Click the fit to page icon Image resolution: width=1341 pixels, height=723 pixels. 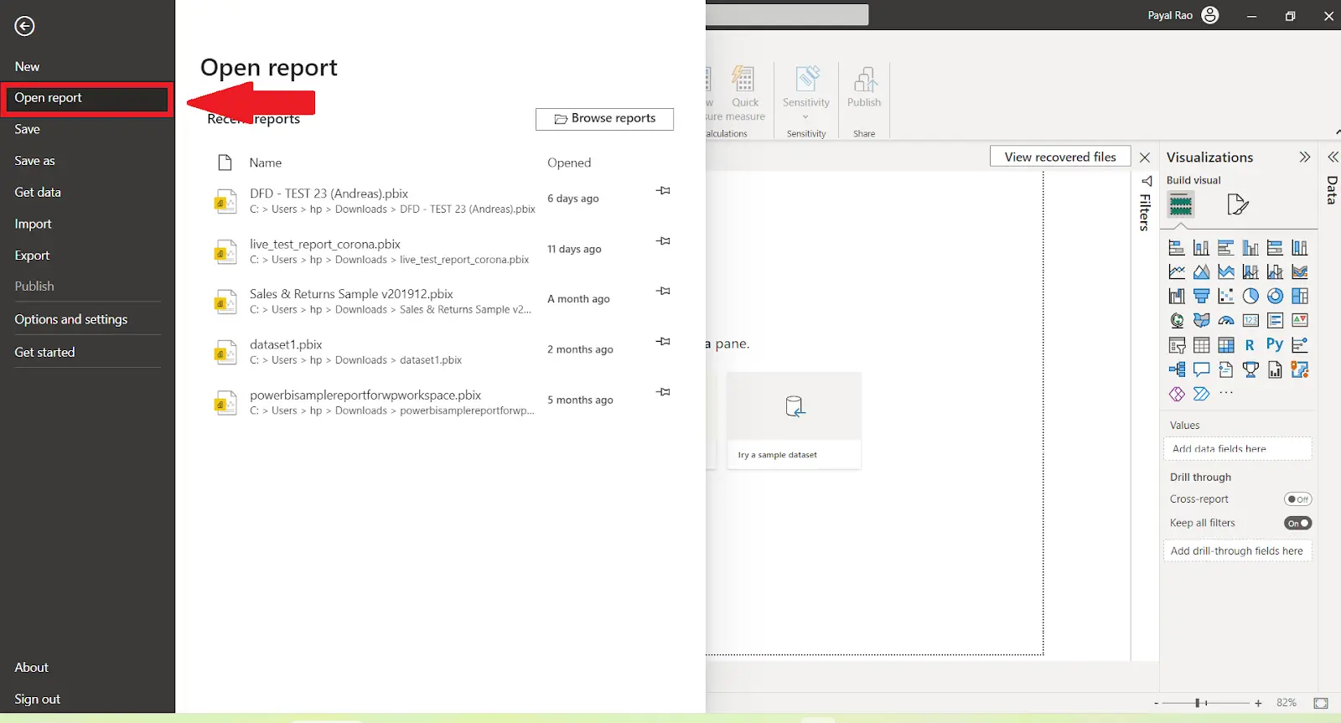click(1321, 703)
